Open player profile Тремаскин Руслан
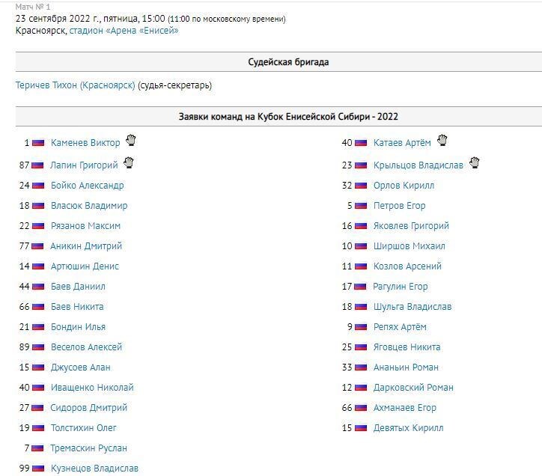The height and width of the screenshot is (476, 542). [88, 448]
